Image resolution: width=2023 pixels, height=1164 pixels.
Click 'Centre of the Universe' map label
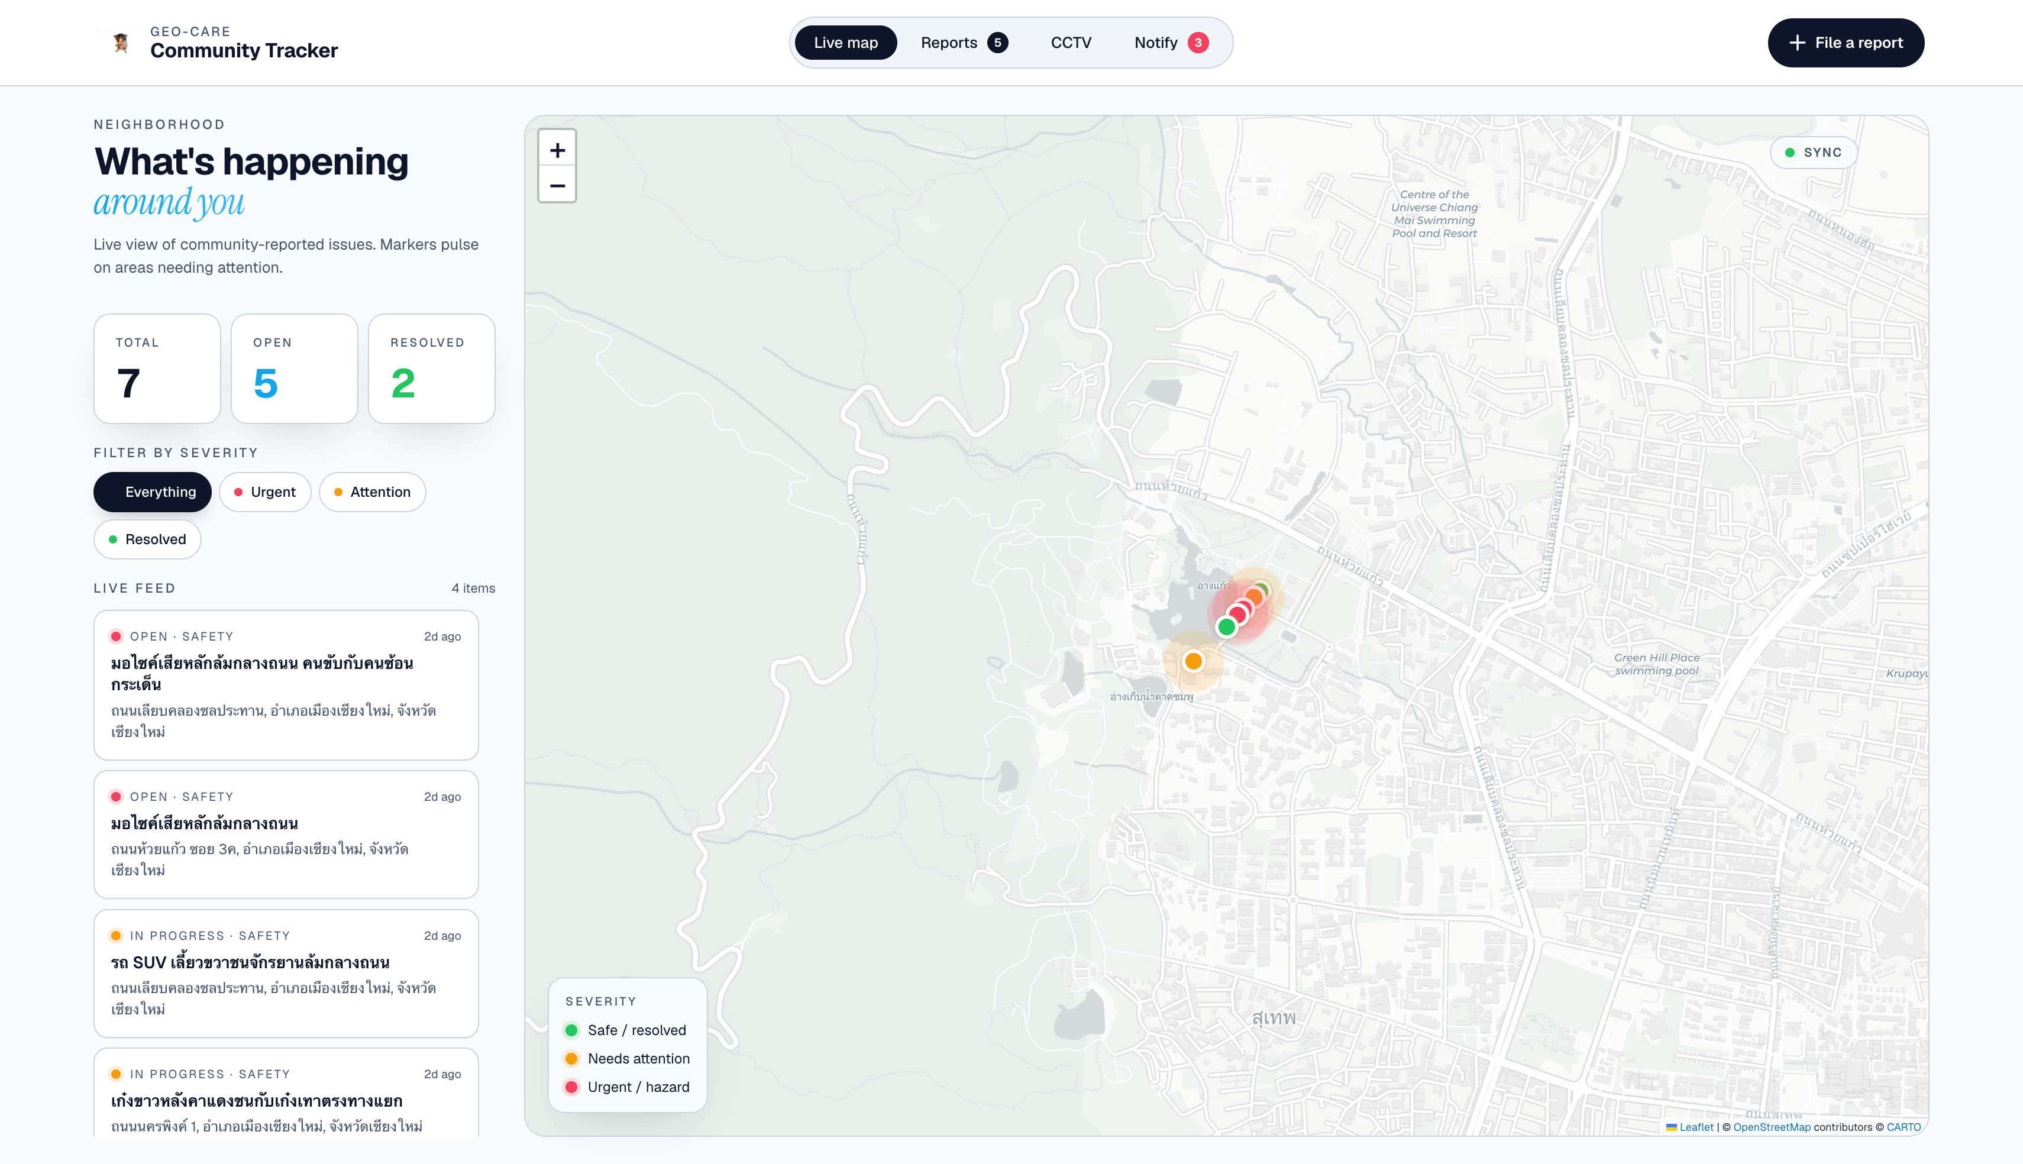[x=1434, y=214]
